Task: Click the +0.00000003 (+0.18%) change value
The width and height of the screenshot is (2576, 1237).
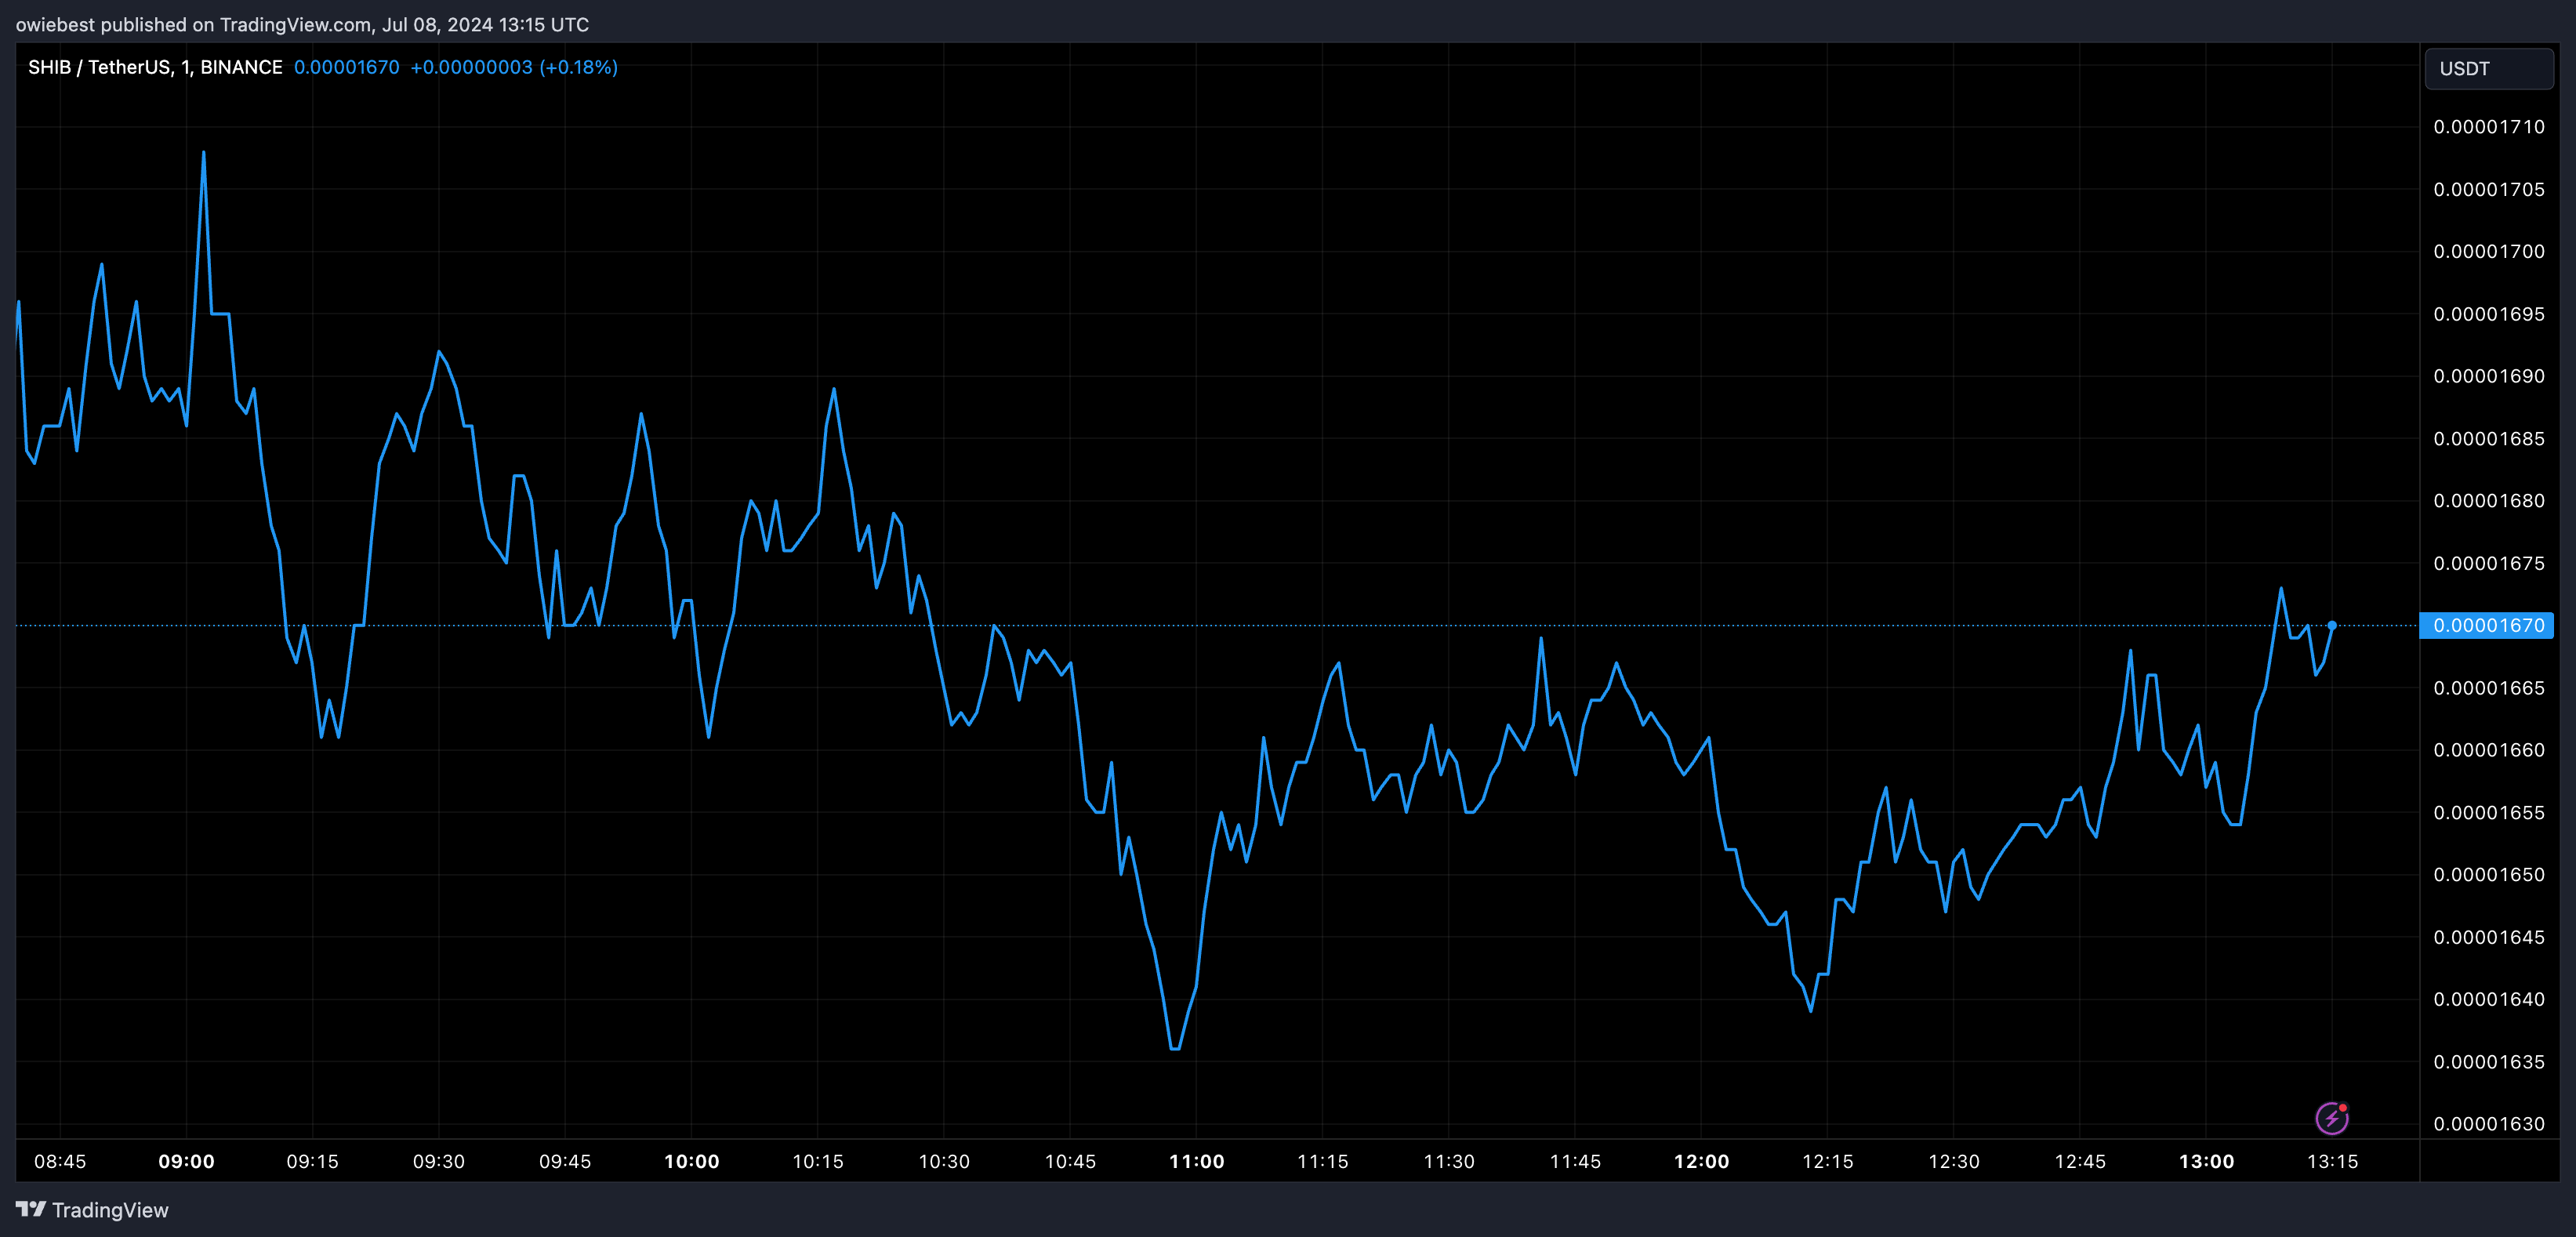Action: click(514, 67)
